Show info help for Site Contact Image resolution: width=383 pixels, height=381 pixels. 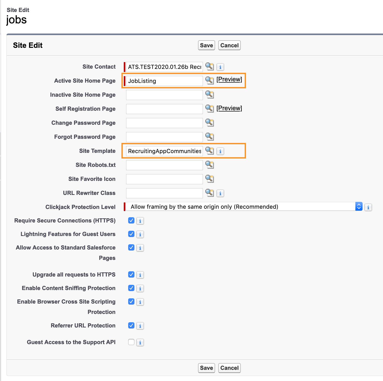220,67
